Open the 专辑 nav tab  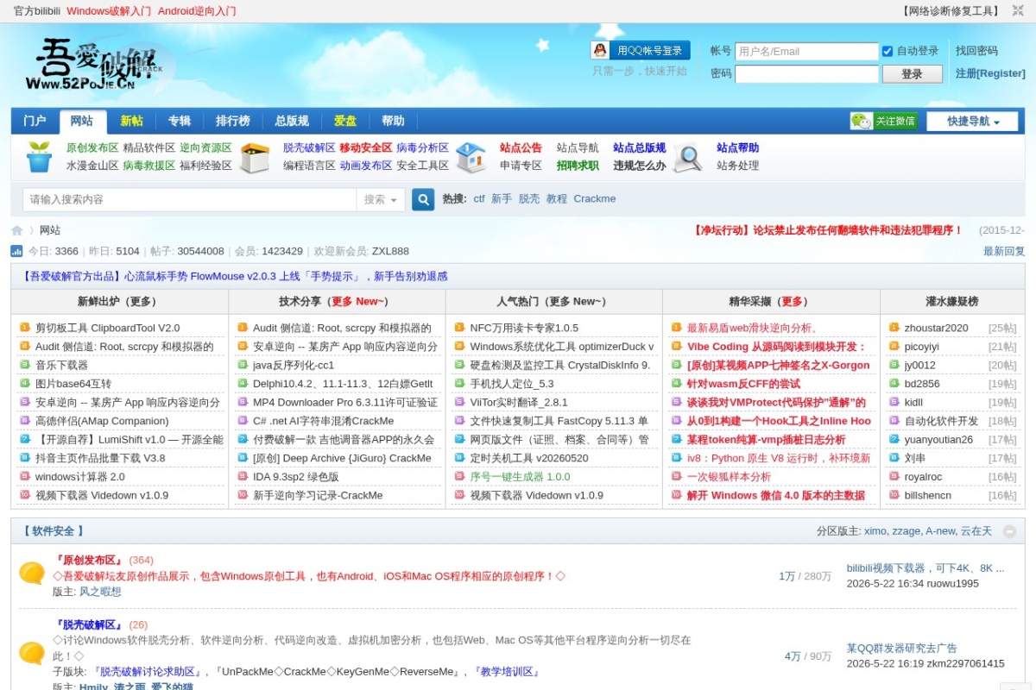click(x=180, y=122)
